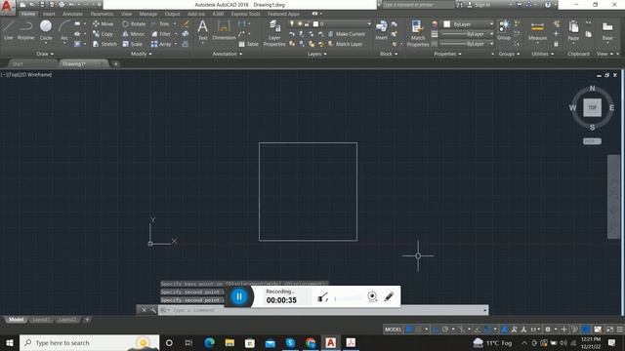Choose the Rotate command
The height and width of the screenshot is (351, 625).
[x=134, y=23]
